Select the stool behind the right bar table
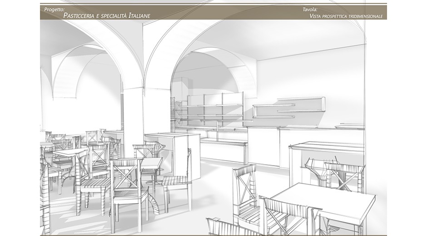Screen dimensions: 427x236 click(x=345, y=175)
